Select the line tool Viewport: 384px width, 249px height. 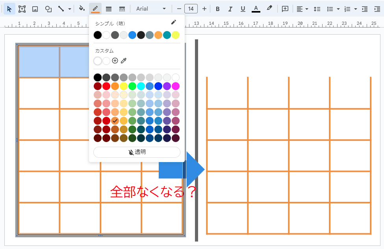(61, 9)
